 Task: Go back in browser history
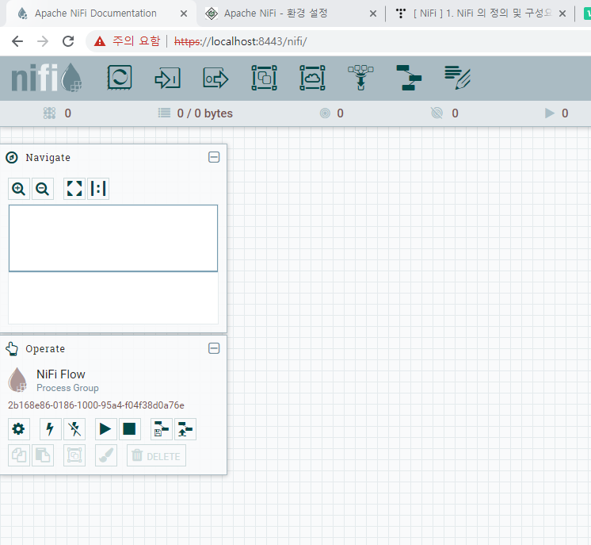click(x=17, y=41)
